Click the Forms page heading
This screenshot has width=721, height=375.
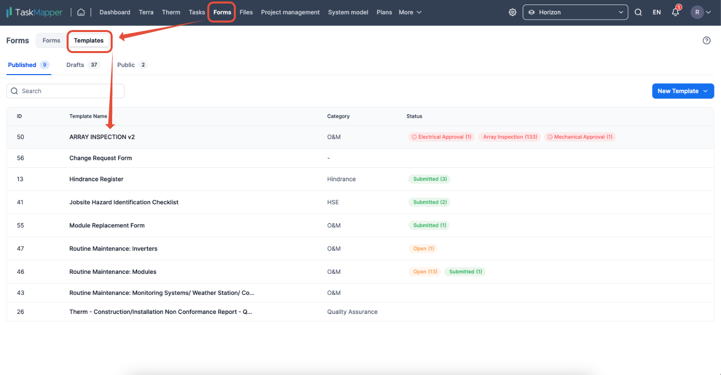coord(18,41)
